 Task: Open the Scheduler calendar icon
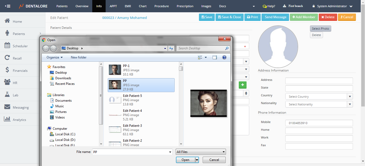[x=7, y=46]
